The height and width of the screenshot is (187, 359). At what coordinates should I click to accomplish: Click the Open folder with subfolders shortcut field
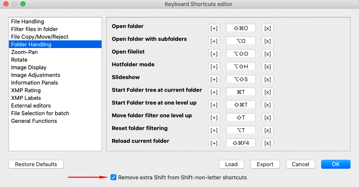pyautogui.click(x=241, y=41)
